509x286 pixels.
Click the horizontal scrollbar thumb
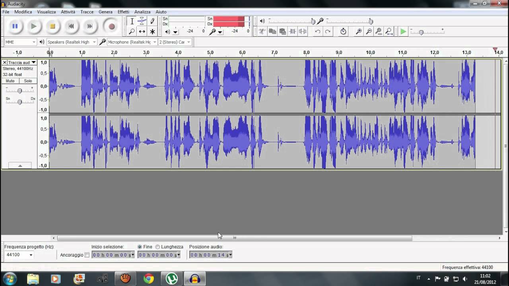[x=235, y=238]
